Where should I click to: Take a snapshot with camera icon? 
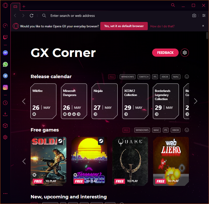click(x=194, y=16)
